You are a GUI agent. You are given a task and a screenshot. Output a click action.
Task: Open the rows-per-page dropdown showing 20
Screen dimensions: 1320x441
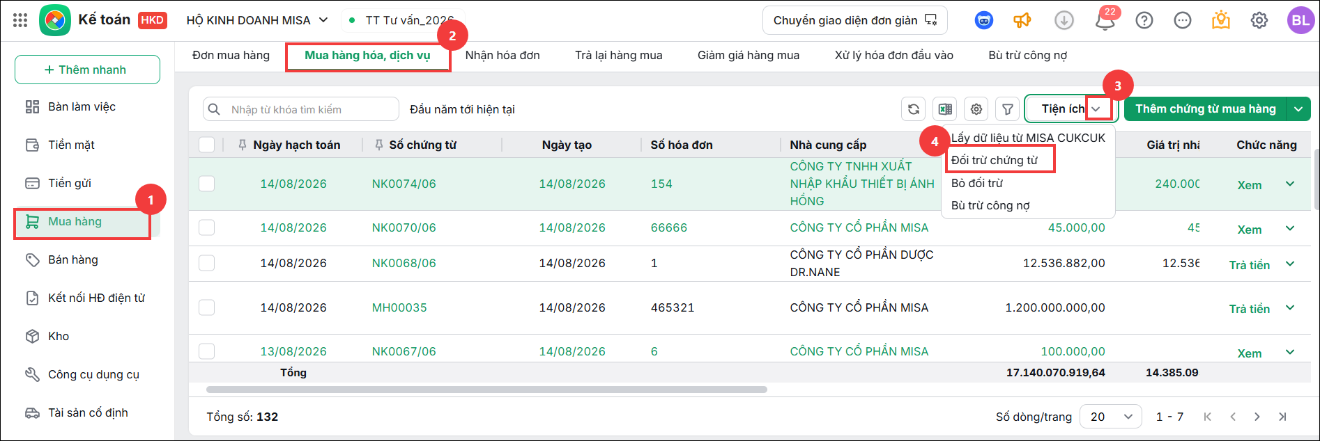[x=1111, y=417]
